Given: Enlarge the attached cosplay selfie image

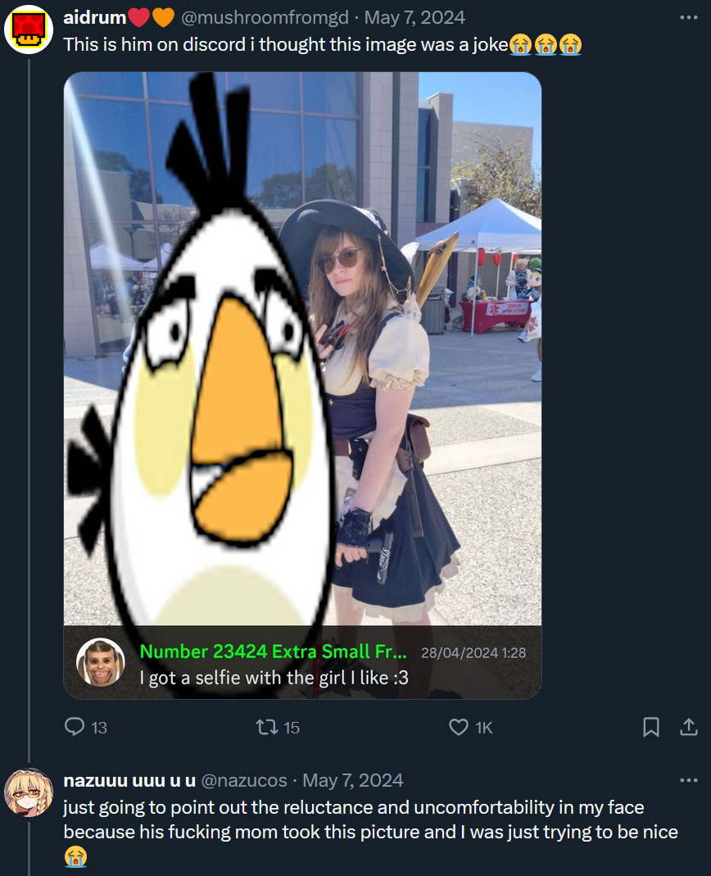Looking at the screenshot, I should tap(302, 385).
